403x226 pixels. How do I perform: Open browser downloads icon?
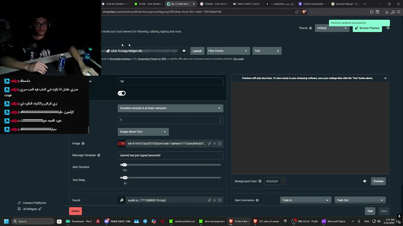tap(387, 12)
